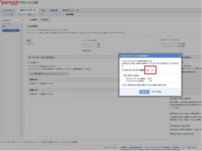Open the お問い合わせ footer link
The width and height of the screenshot is (202, 151).
(192, 148)
